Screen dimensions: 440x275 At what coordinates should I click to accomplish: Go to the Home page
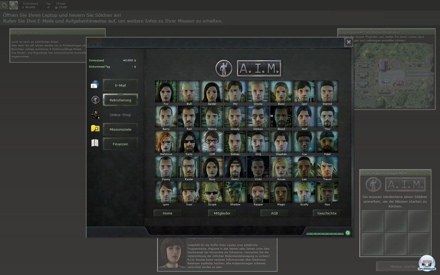pyautogui.click(x=167, y=213)
